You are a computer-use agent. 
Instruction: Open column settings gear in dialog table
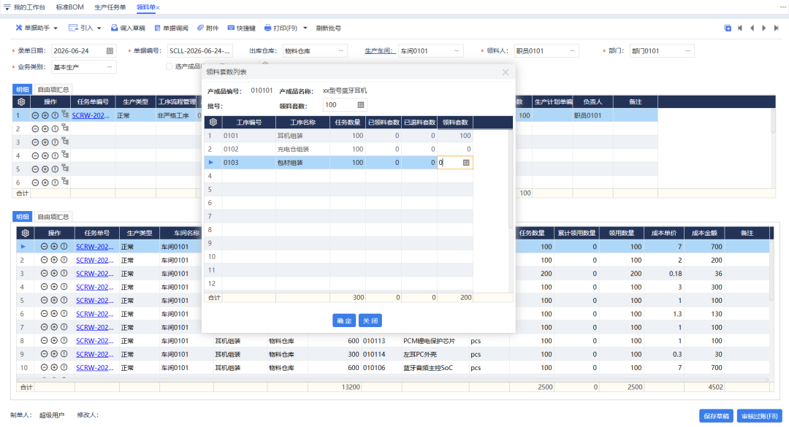click(213, 122)
